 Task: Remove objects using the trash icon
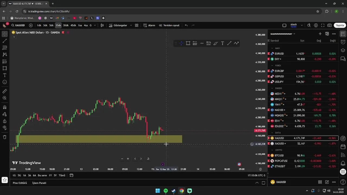(x=5, y=137)
